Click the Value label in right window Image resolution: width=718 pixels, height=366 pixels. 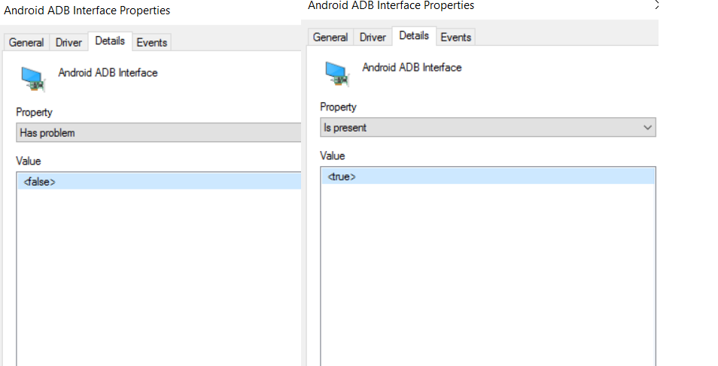(333, 156)
